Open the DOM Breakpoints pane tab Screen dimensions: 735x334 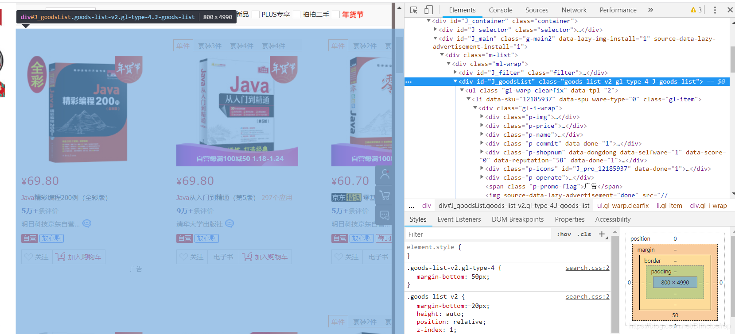pos(517,219)
